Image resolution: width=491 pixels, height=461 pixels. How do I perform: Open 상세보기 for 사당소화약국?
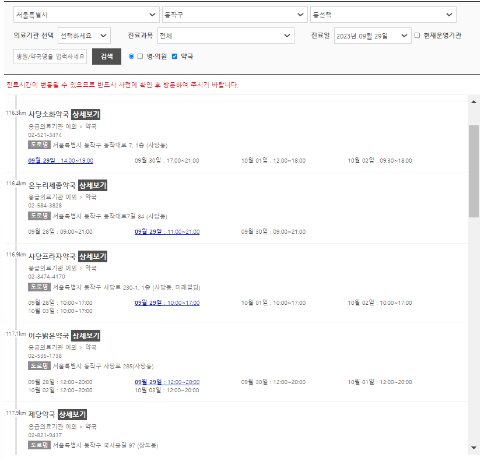coord(86,114)
